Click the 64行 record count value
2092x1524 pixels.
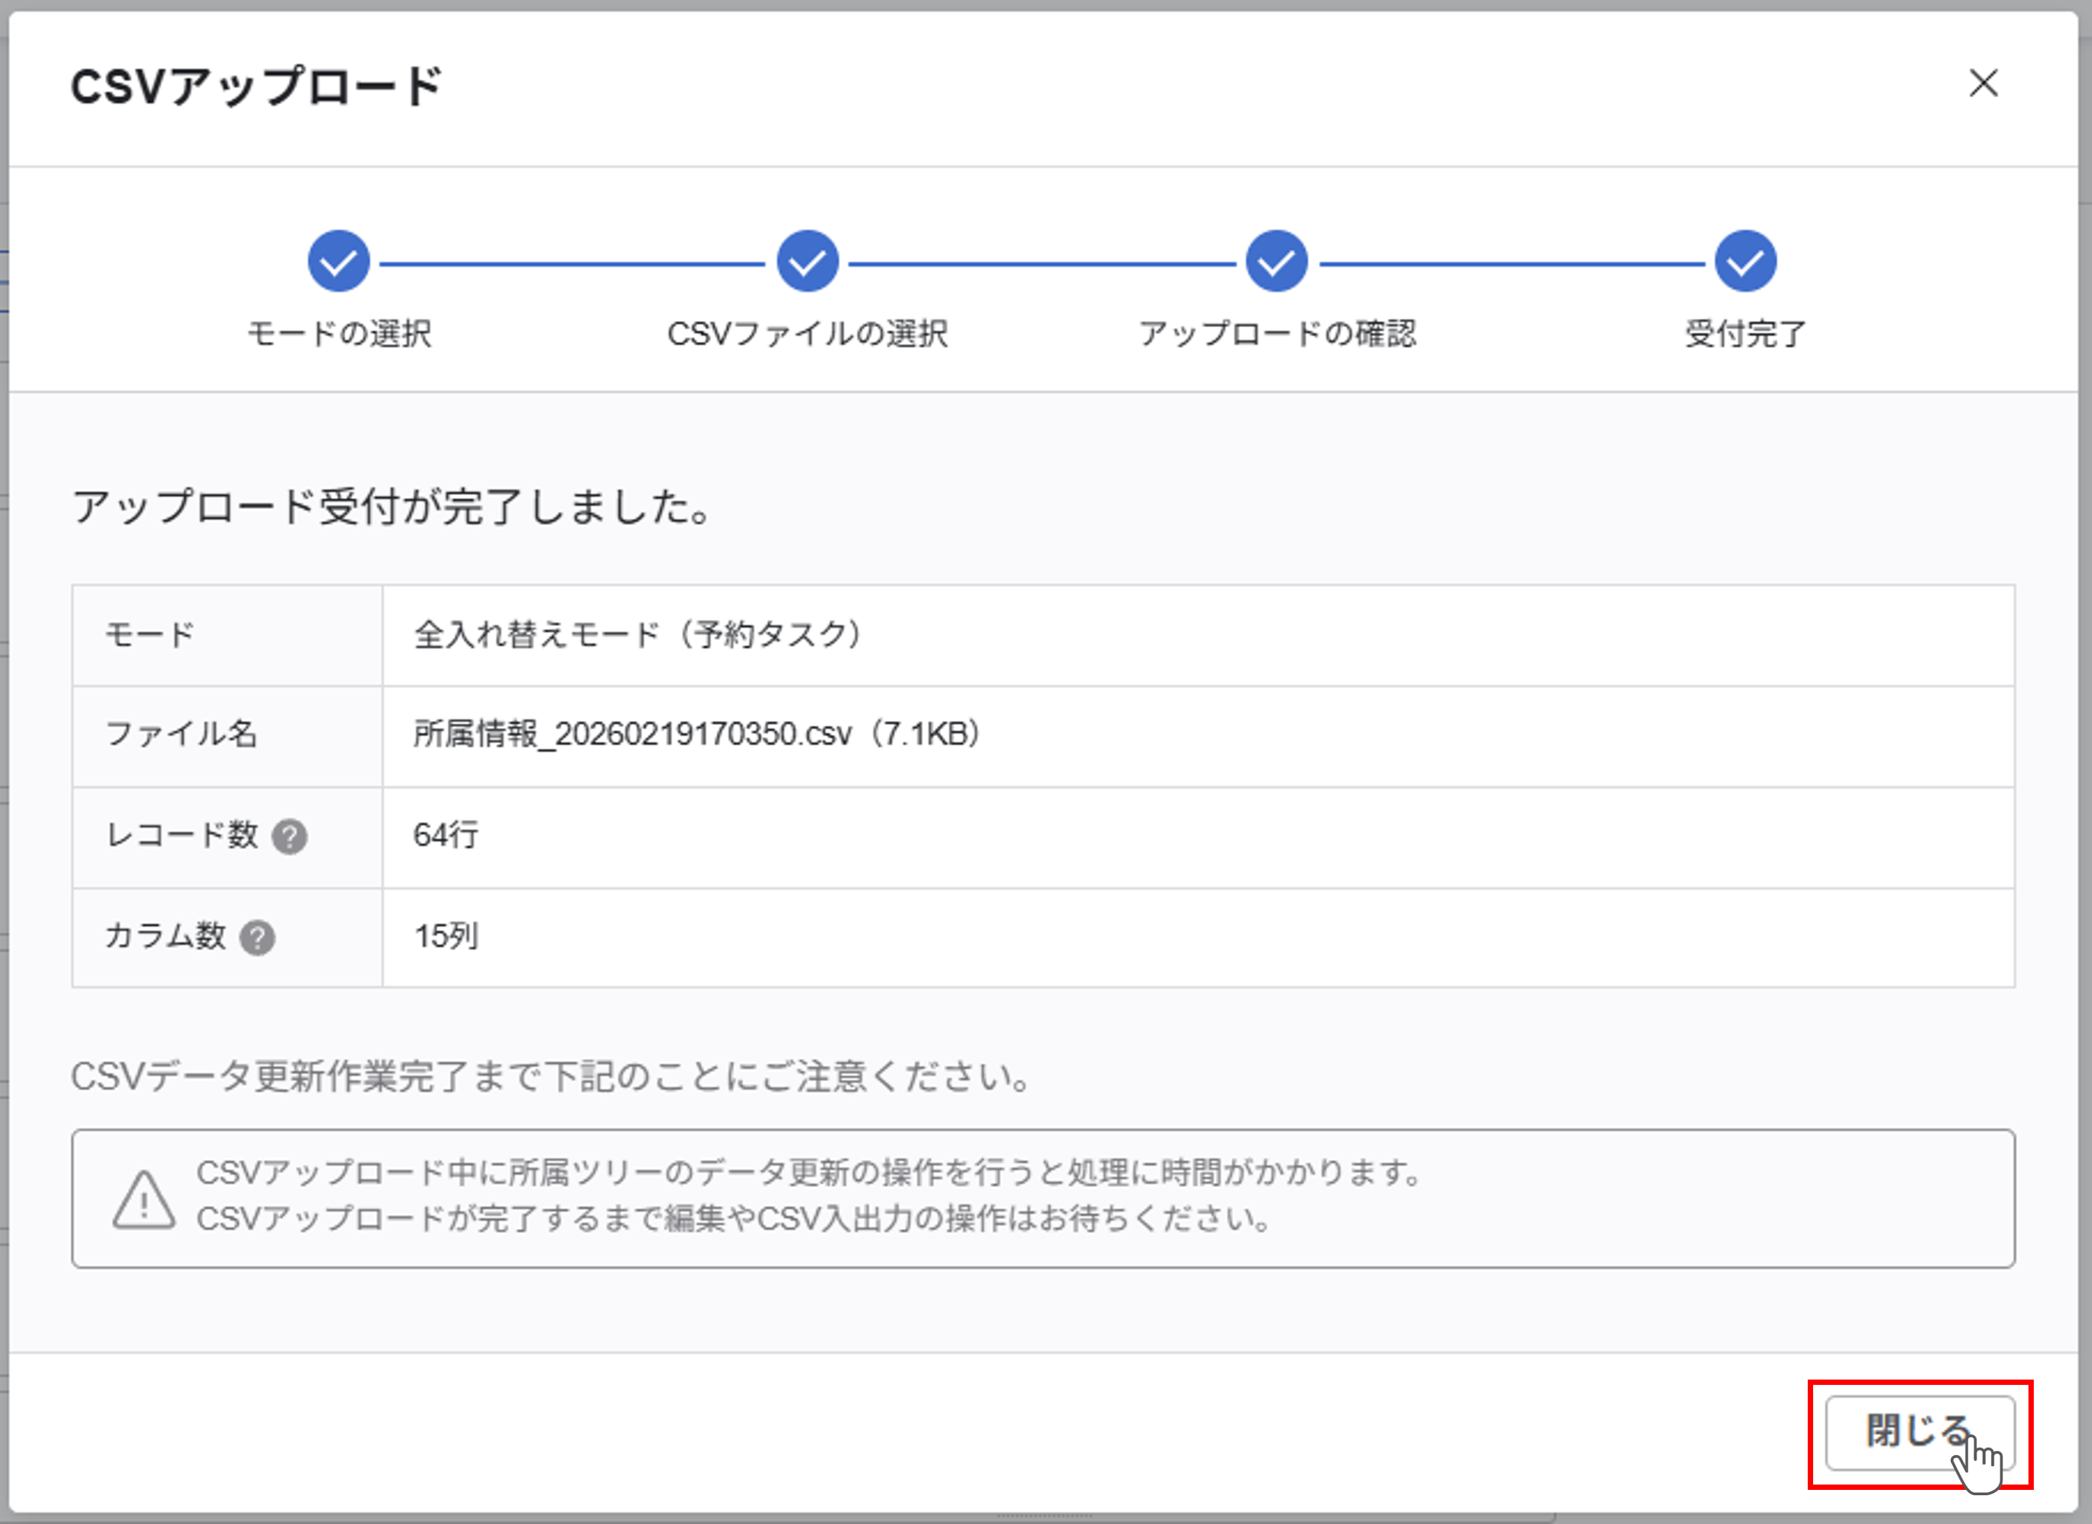pos(445,836)
